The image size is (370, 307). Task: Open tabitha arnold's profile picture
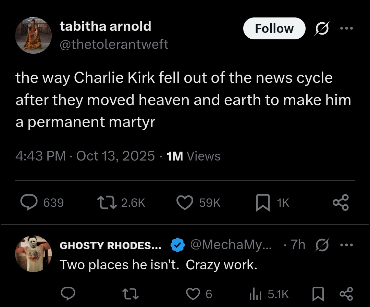[x=33, y=35]
